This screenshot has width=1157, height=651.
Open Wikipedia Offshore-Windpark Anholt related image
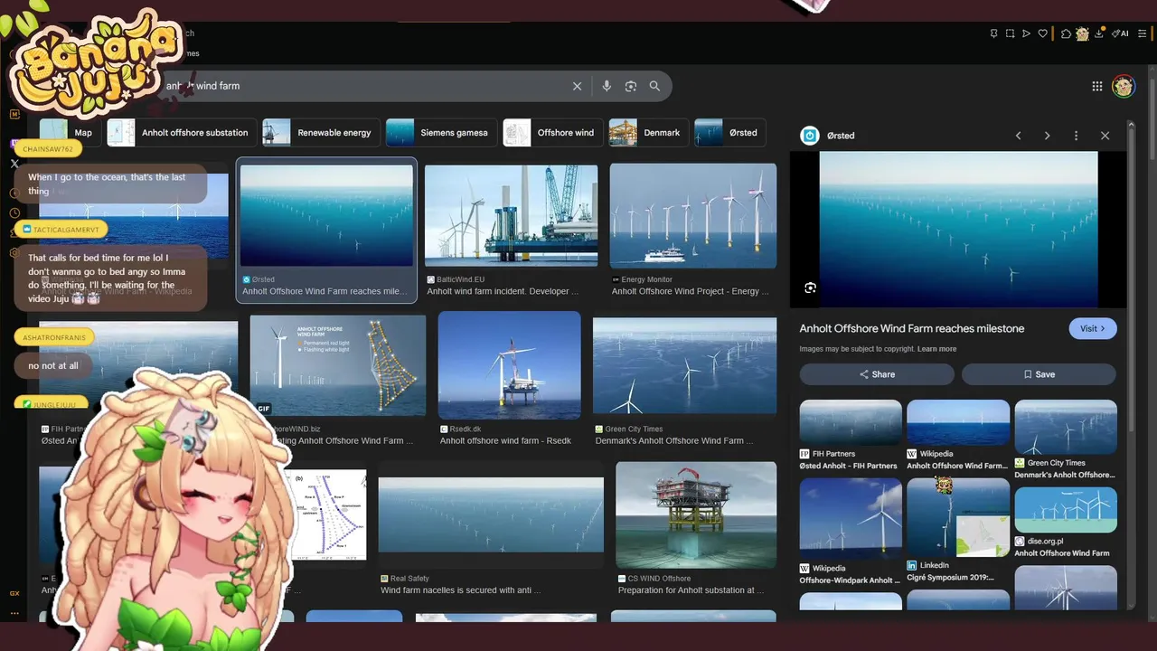[x=851, y=517]
